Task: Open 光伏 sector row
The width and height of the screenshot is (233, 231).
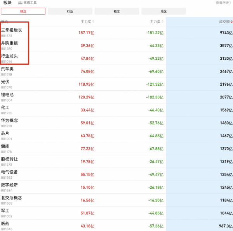Action: coord(116,84)
